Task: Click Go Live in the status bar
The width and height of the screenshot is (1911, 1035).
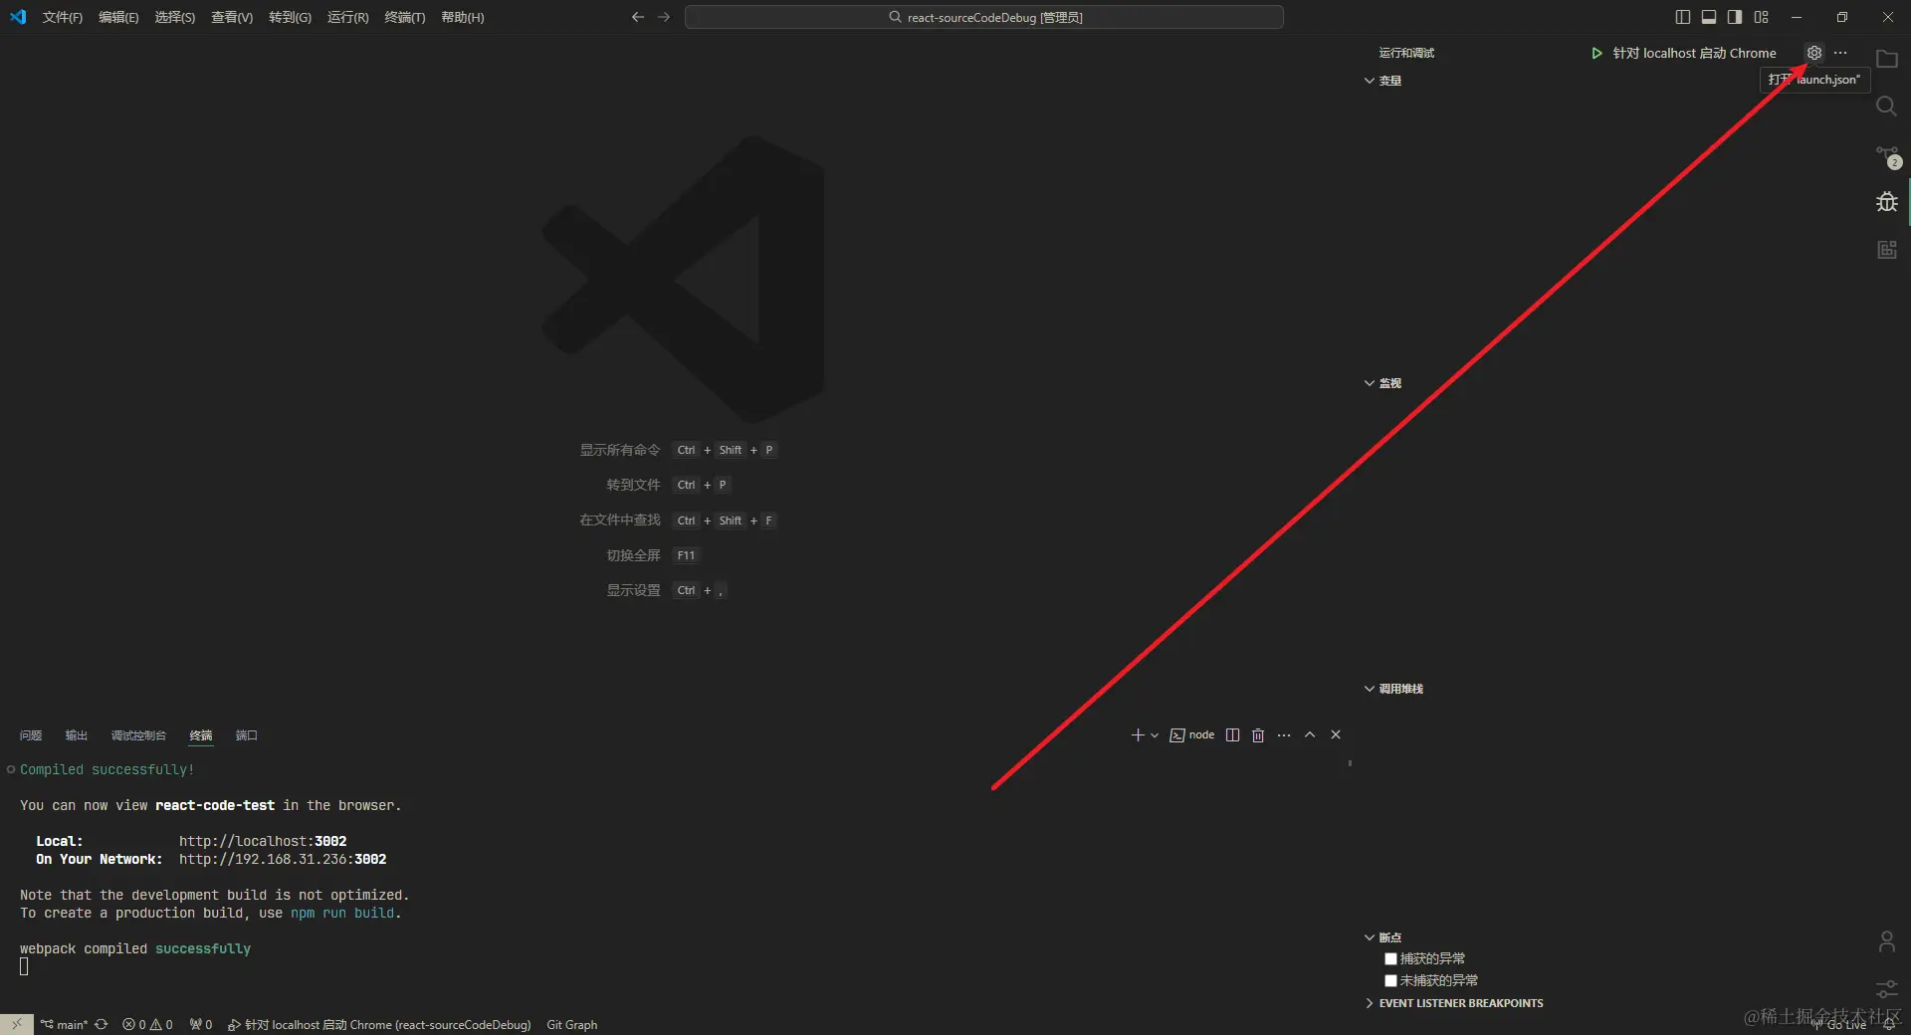Action: pos(1838,1025)
